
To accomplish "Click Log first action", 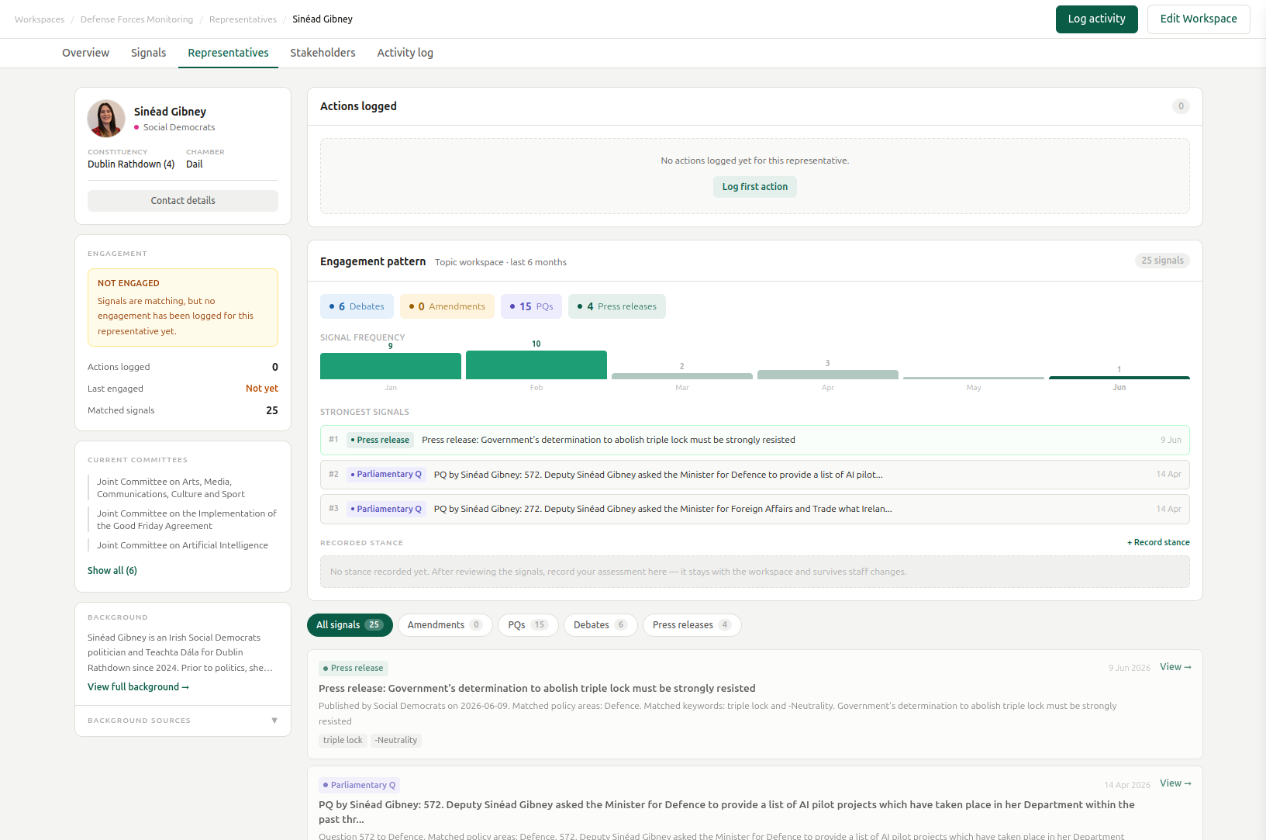I will [754, 187].
